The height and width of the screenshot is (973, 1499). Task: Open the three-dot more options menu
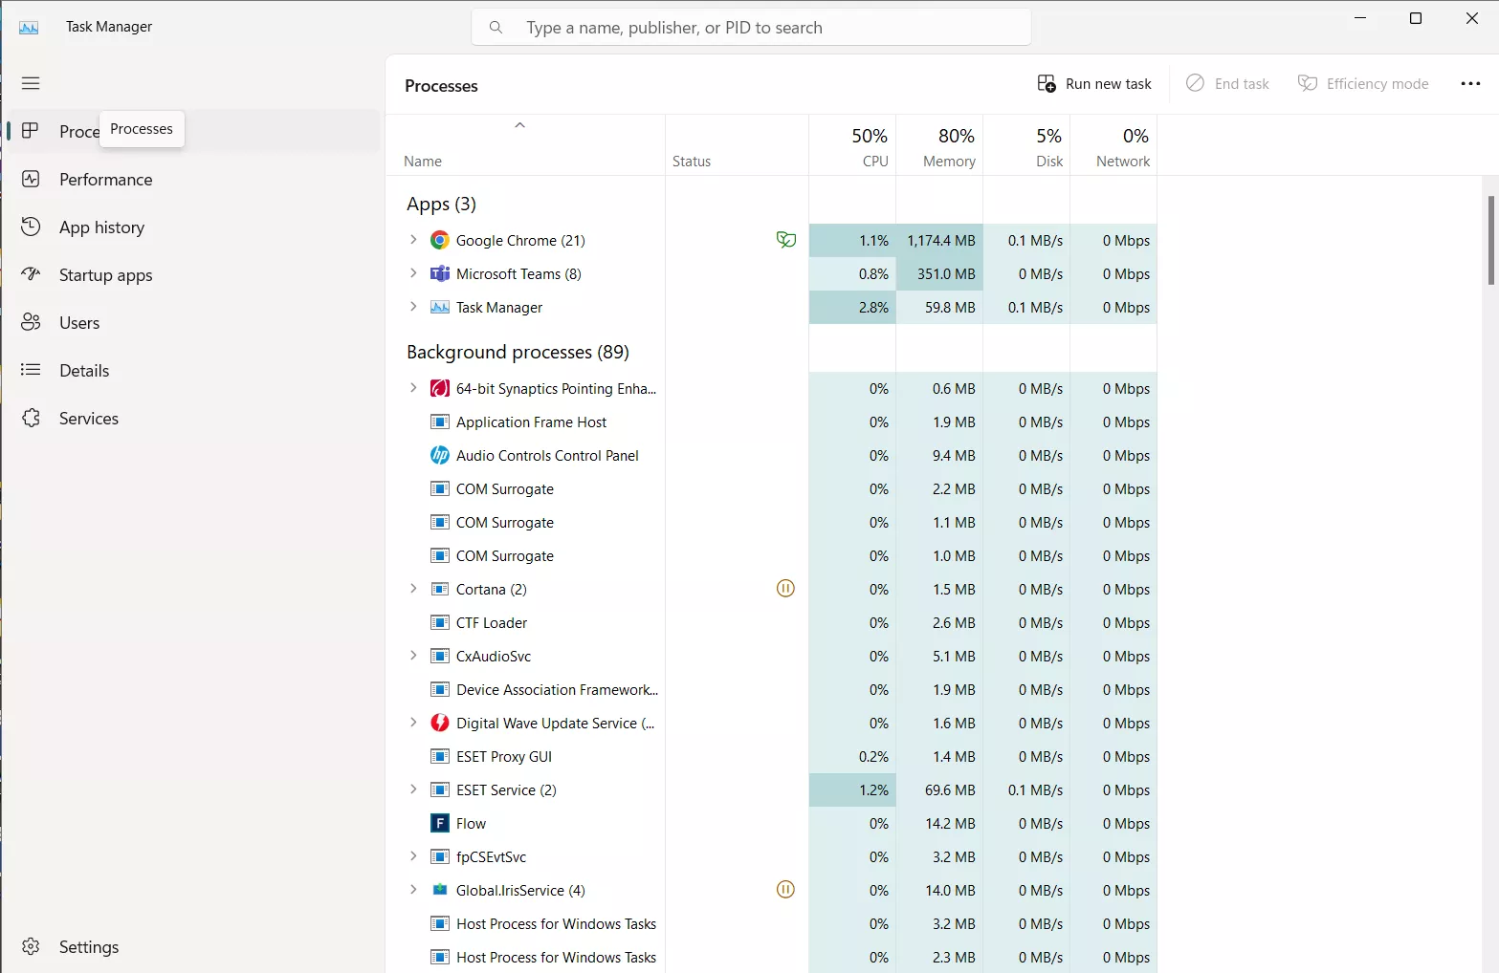point(1470,84)
